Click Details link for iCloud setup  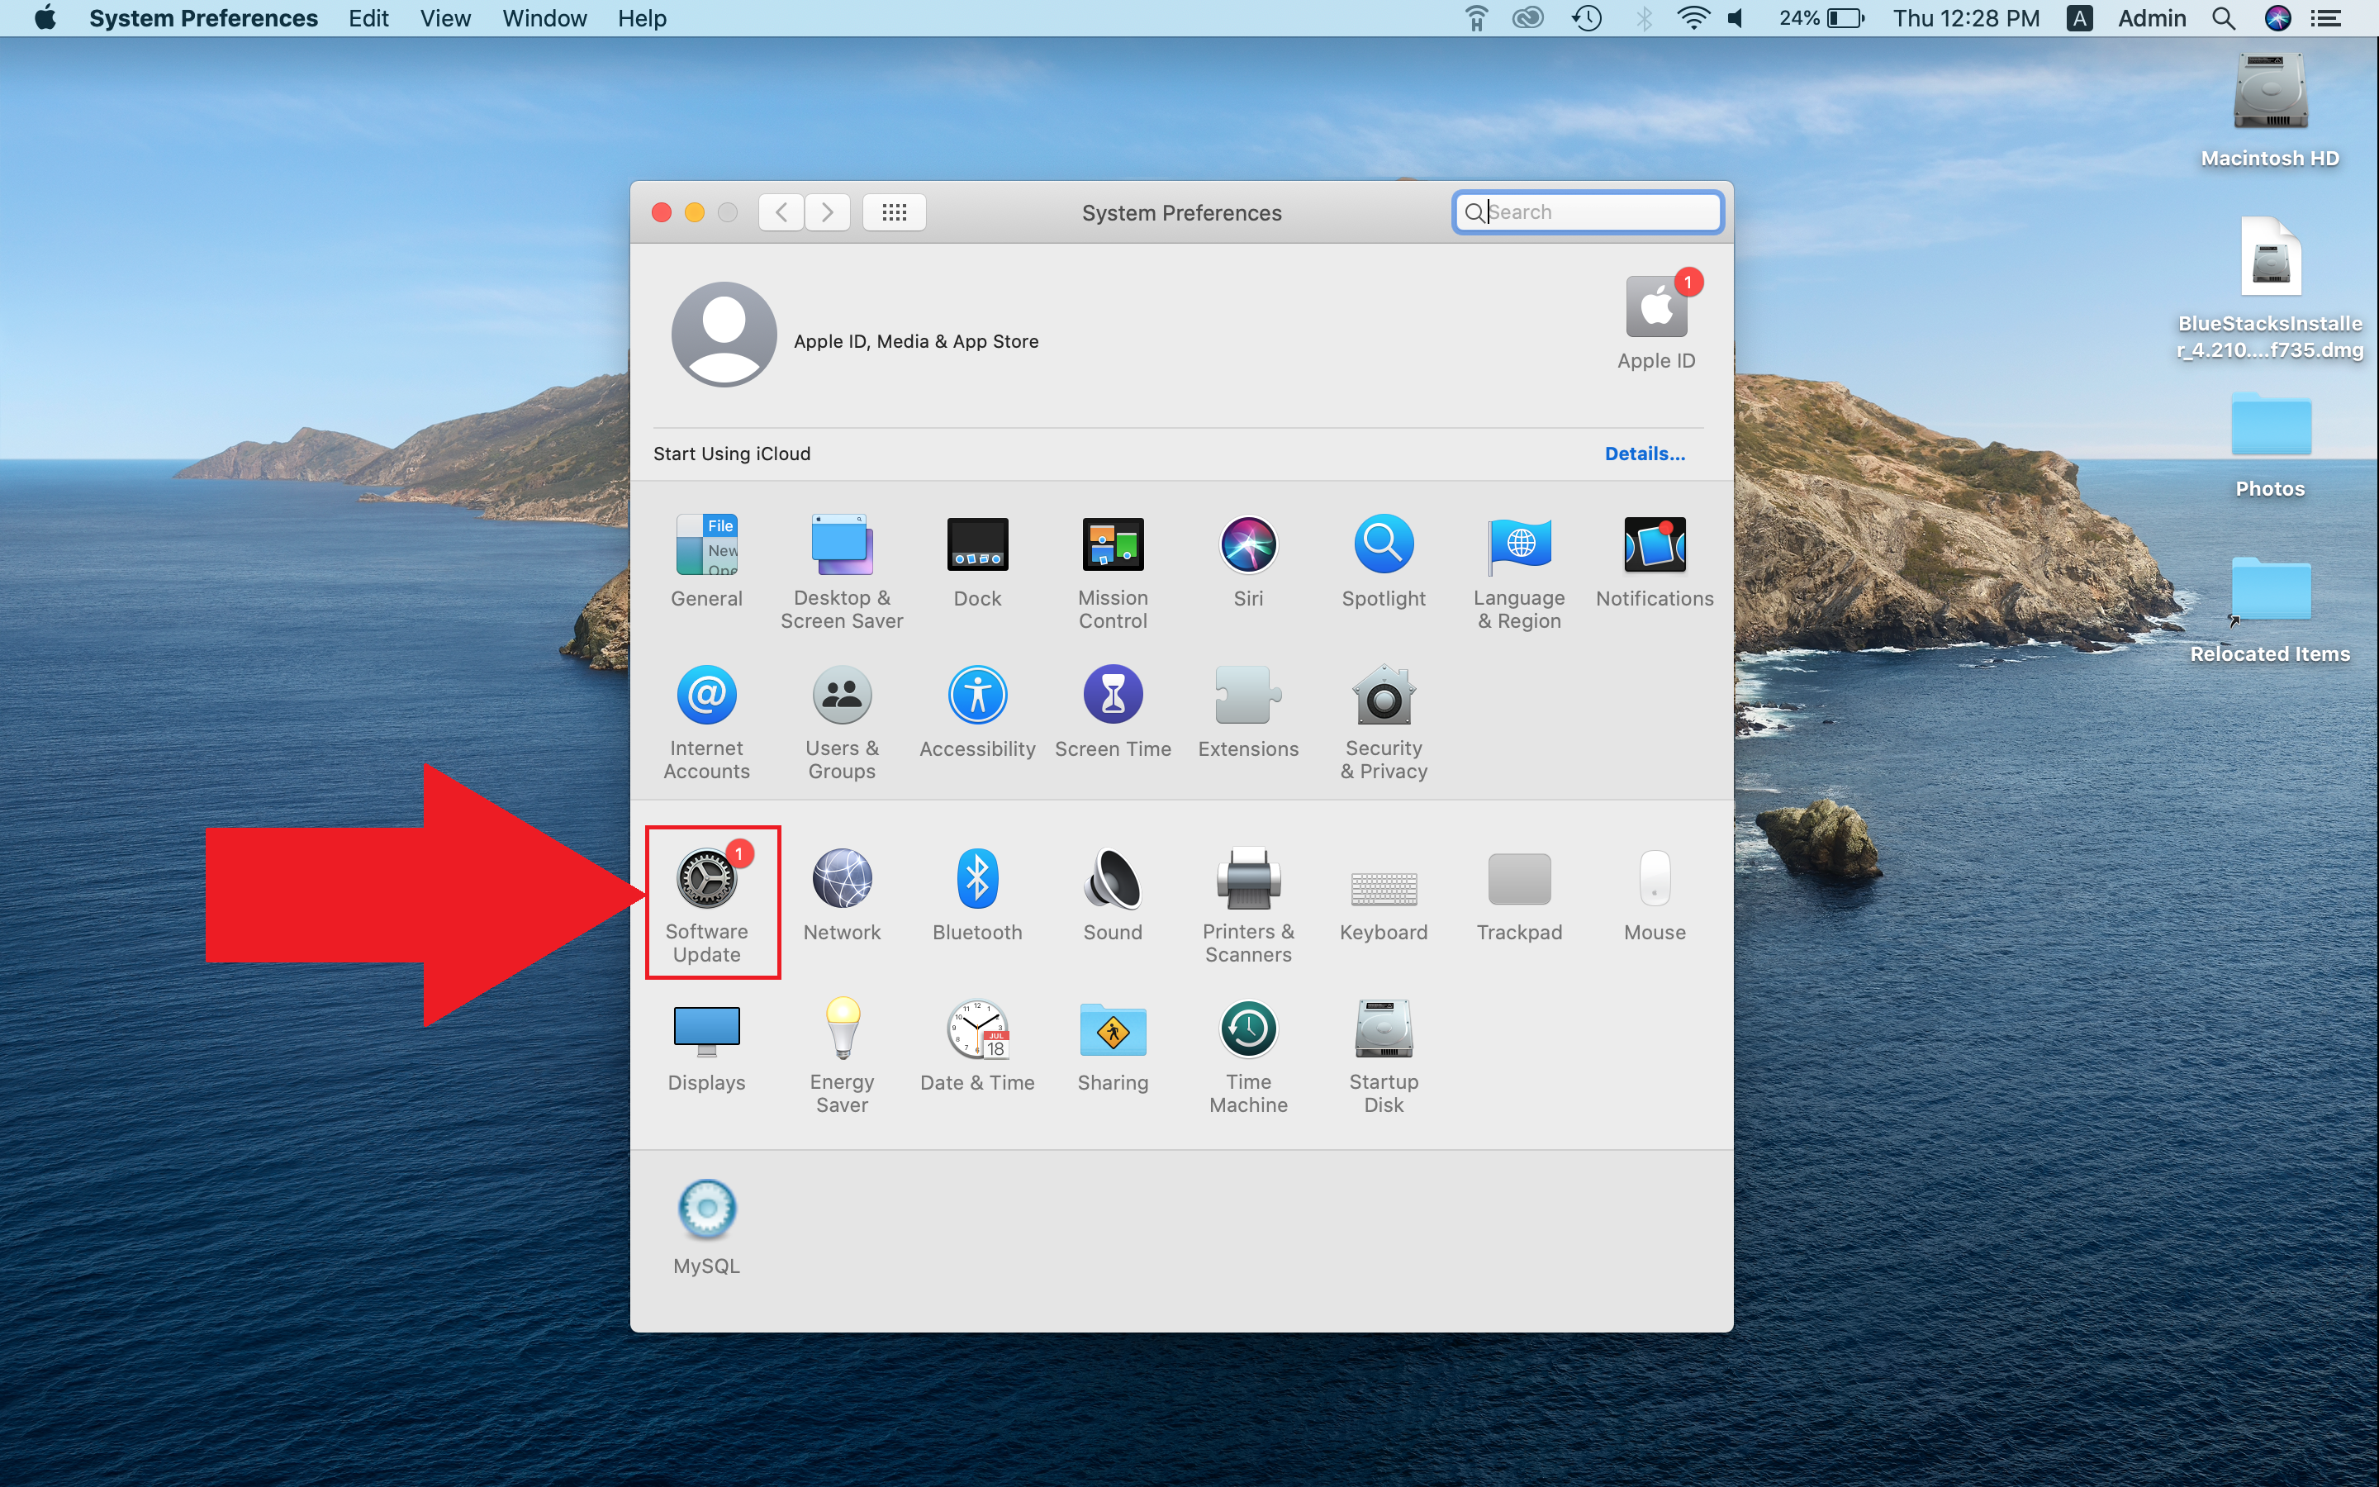point(1644,452)
